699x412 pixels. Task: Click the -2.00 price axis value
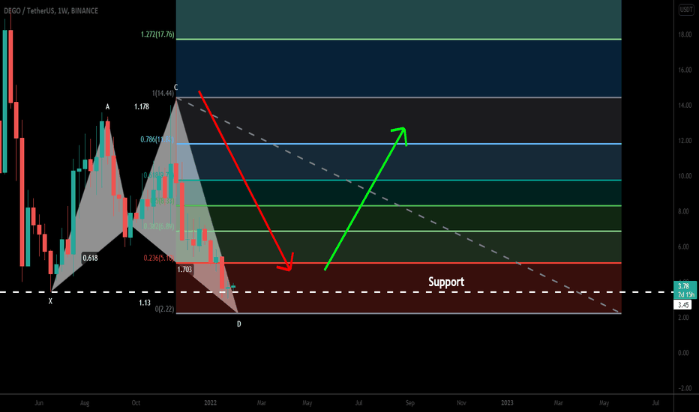[x=685, y=388]
